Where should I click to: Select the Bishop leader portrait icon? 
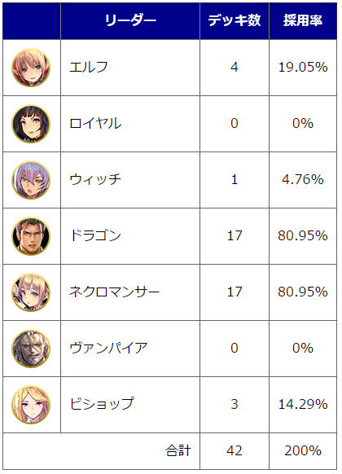click(x=31, y=405)
